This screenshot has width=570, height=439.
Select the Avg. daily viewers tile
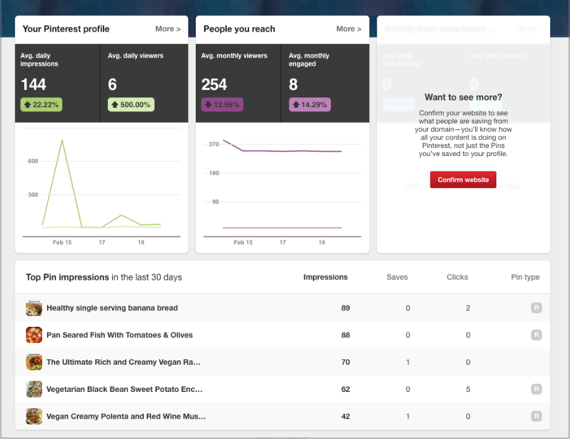(x=144, y=83)
